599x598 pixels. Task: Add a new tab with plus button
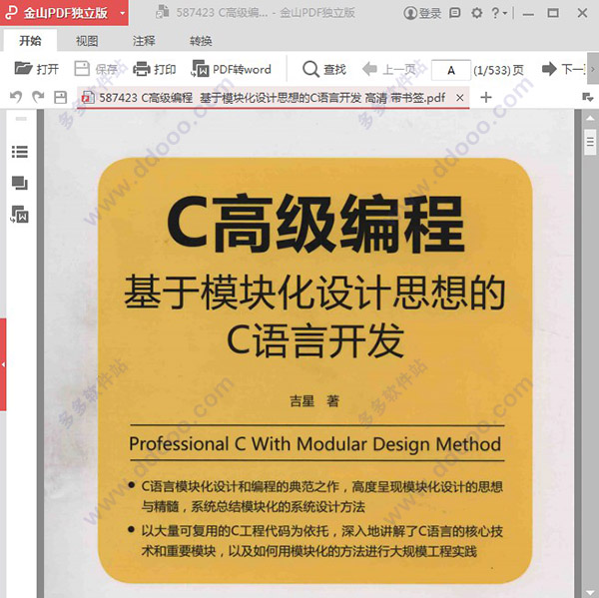486,98
